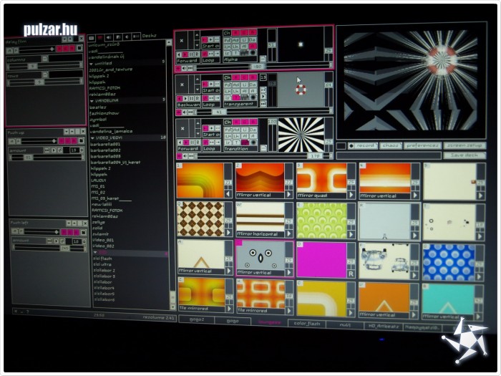Save the current deck

[x=464, y=155]
